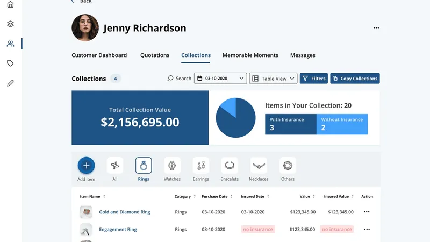
Task: Click Jenny Richardson's profile photo
Action: tap(85, 28)
